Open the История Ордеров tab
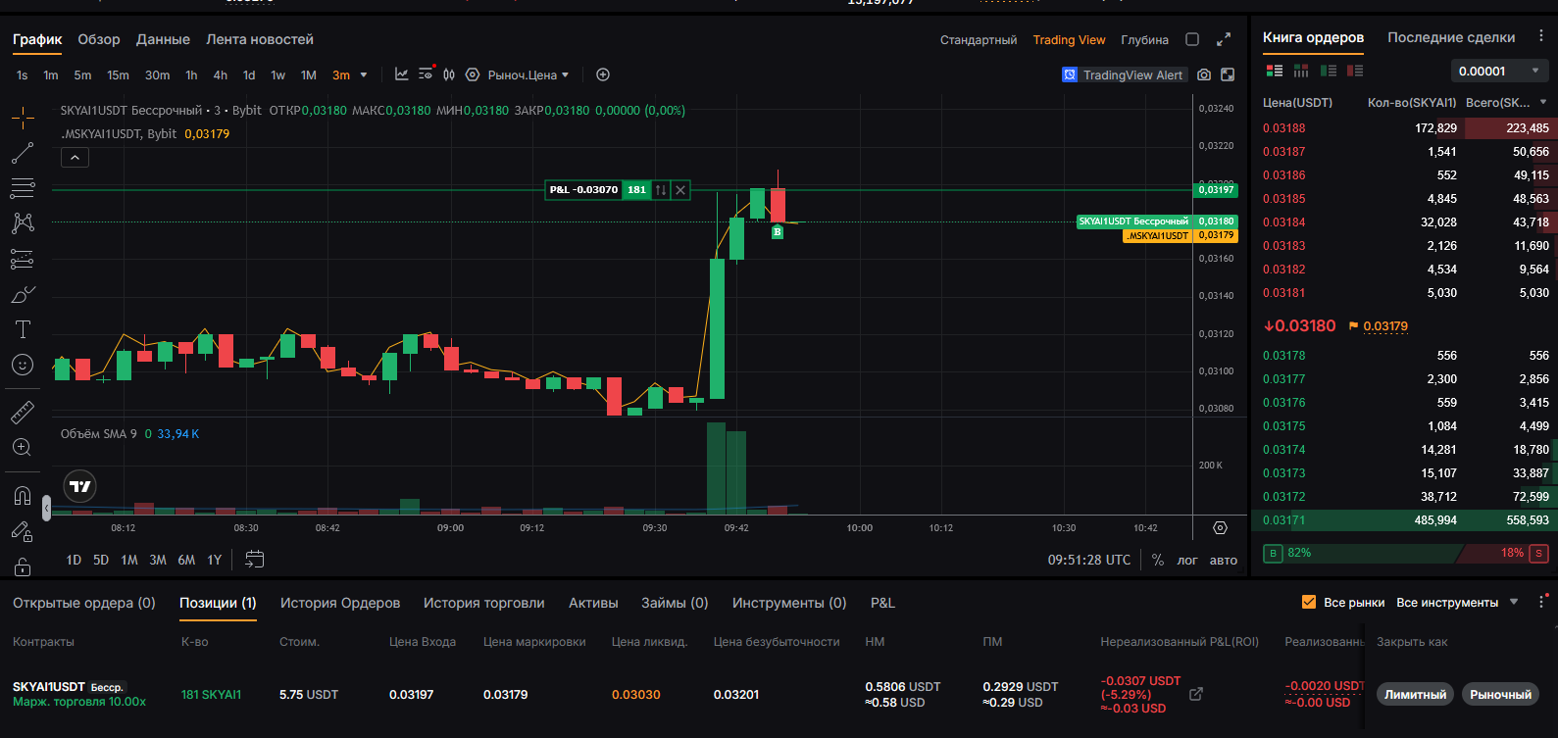Screen dimensions: 1558x738 click(x=340, y=603)
